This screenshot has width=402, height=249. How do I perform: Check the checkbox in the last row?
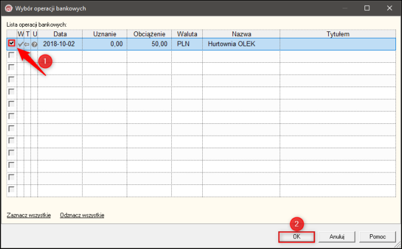pyautogui.click(x=11, y=190)
